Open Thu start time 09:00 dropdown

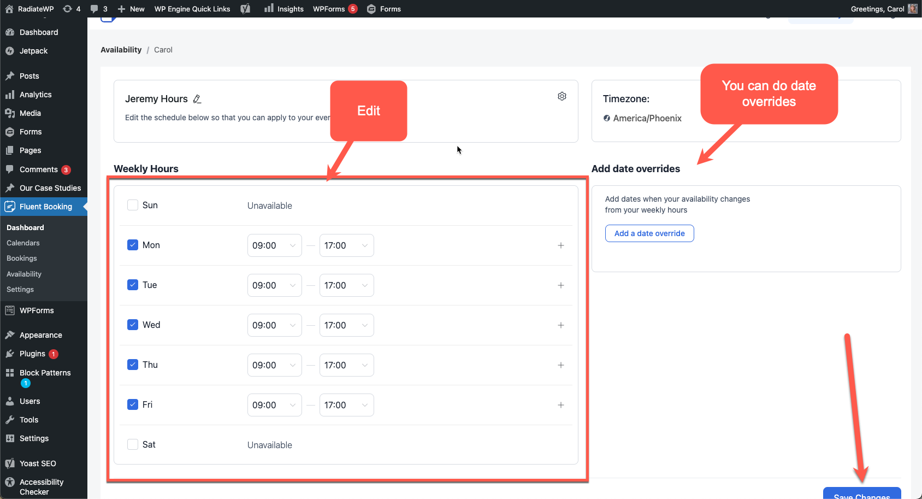click(x=275, y=365)
